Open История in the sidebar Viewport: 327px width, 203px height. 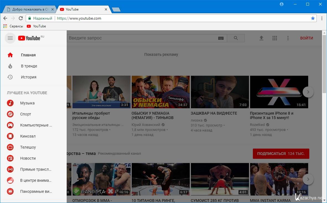pos(28,77)
